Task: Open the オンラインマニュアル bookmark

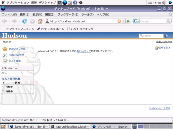Action: tap(20, 29)
